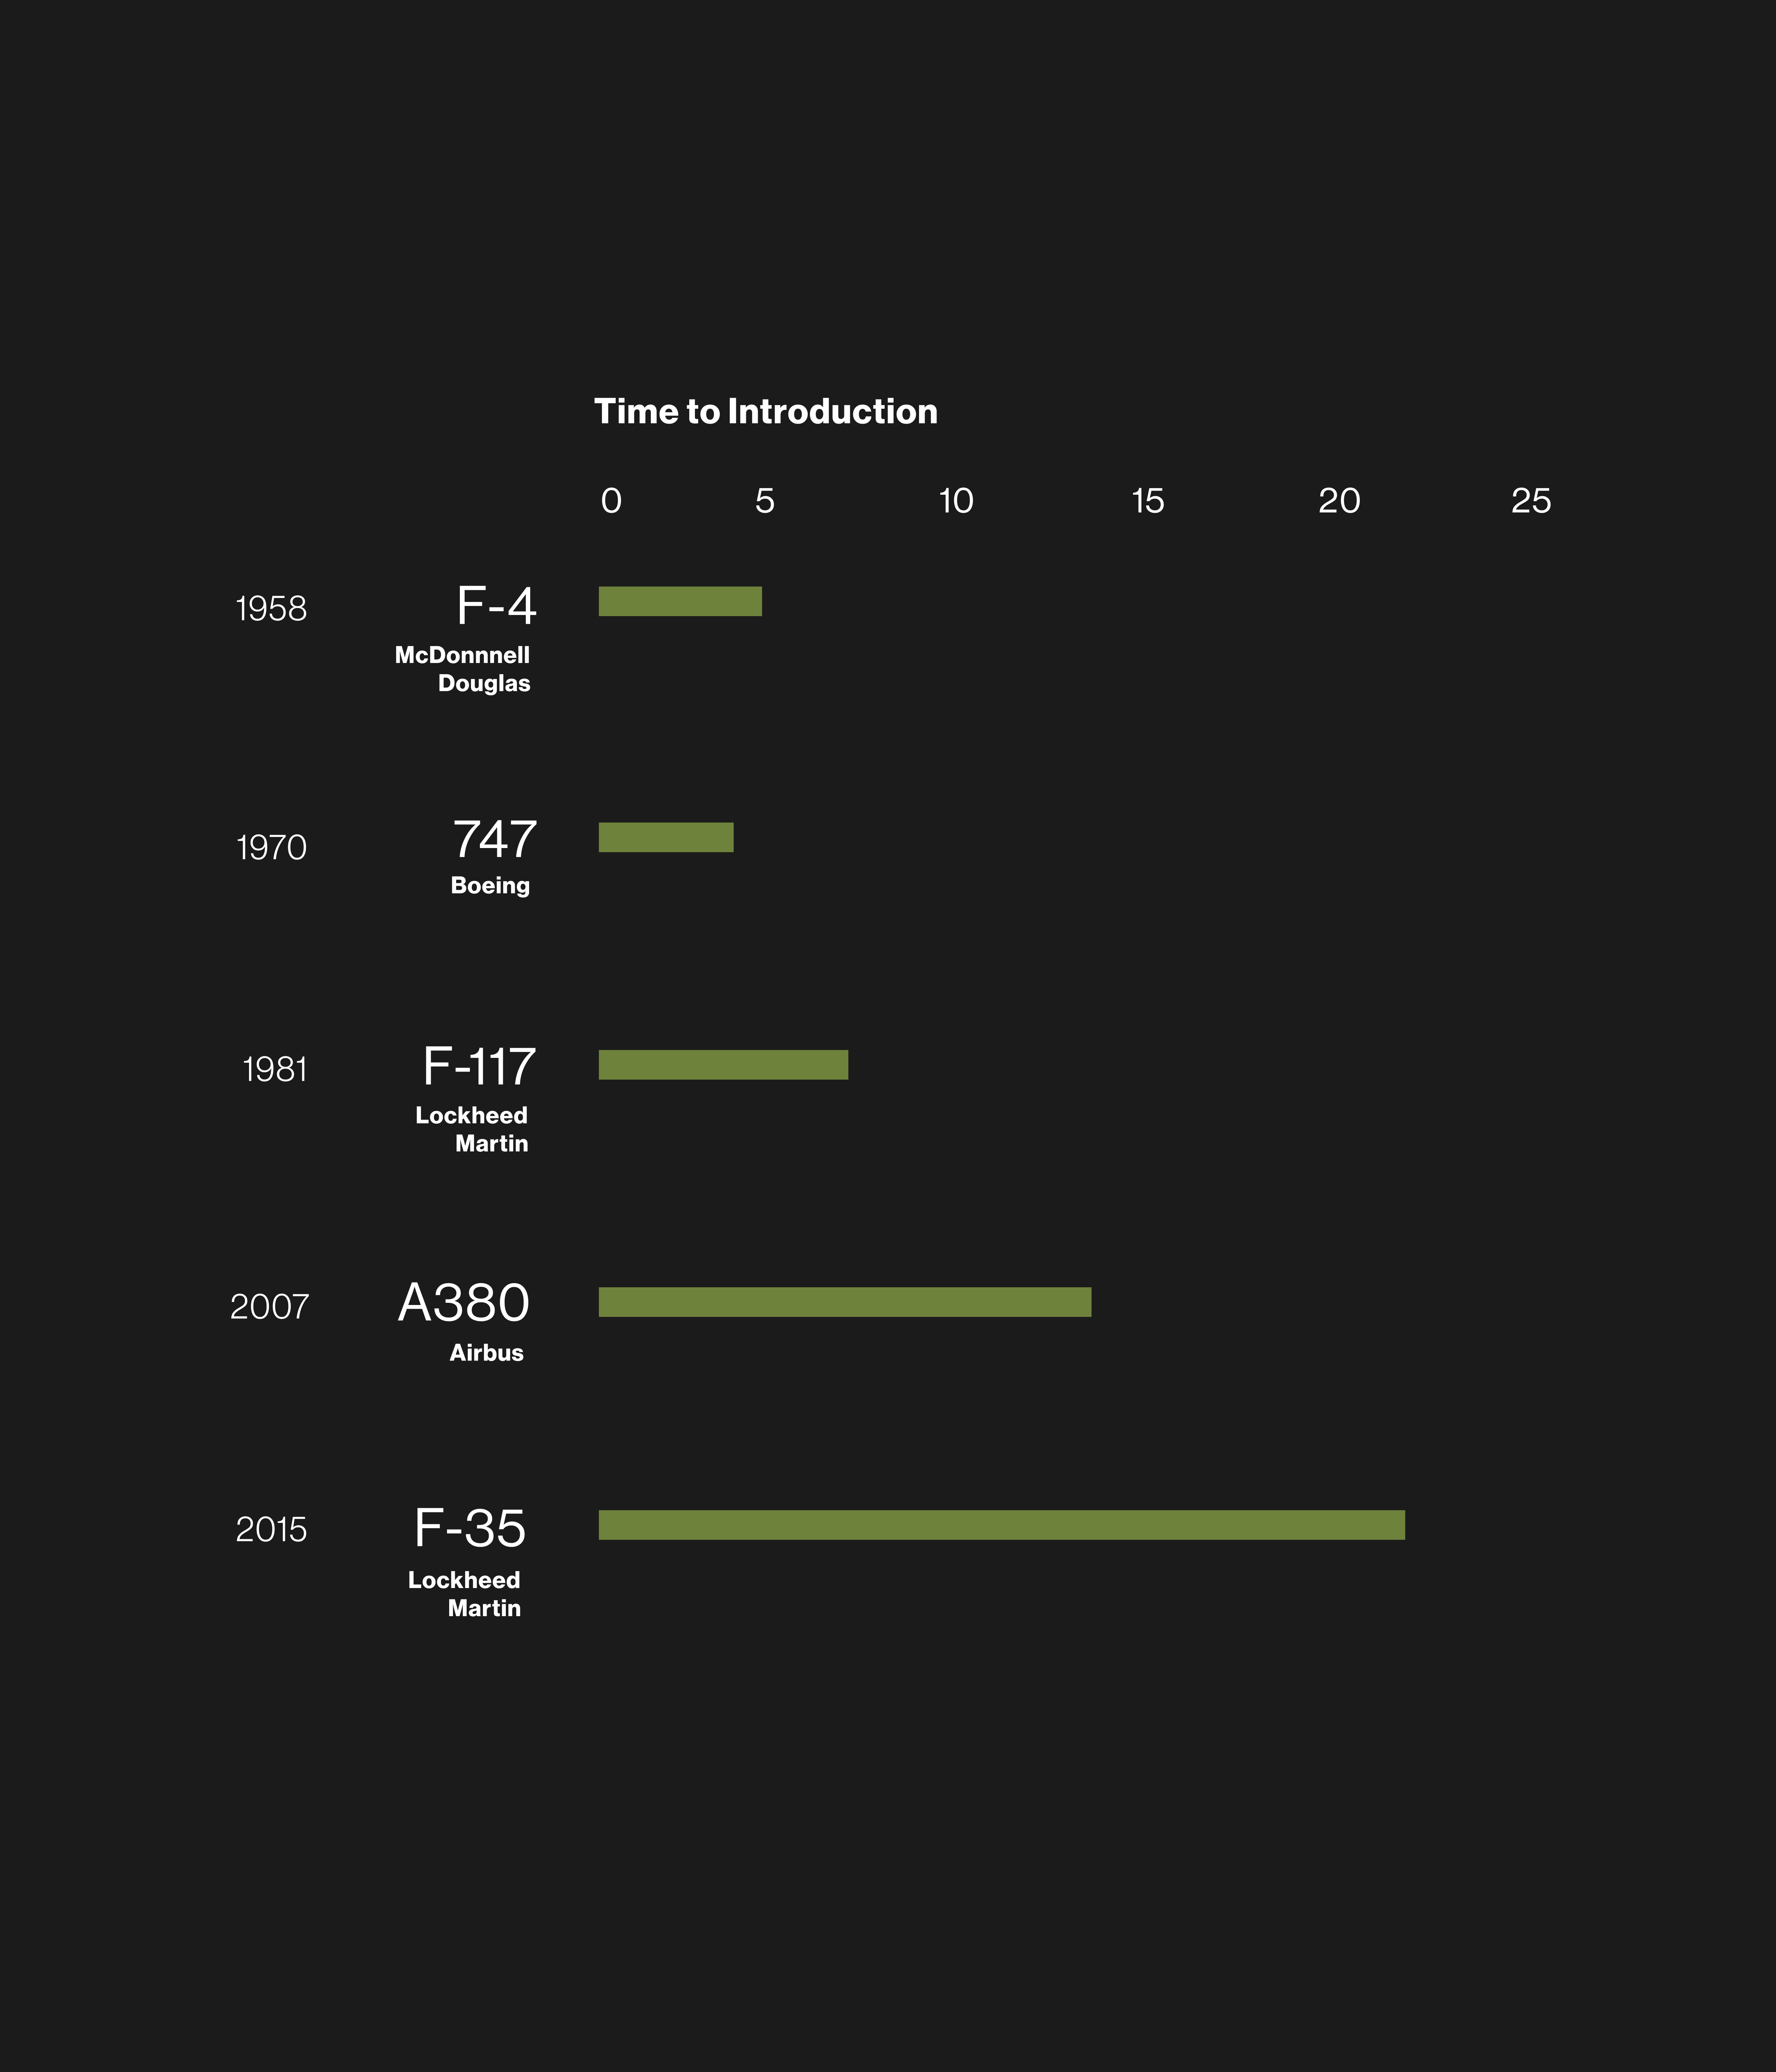Select the Airbus manufacturer text

487,1353
